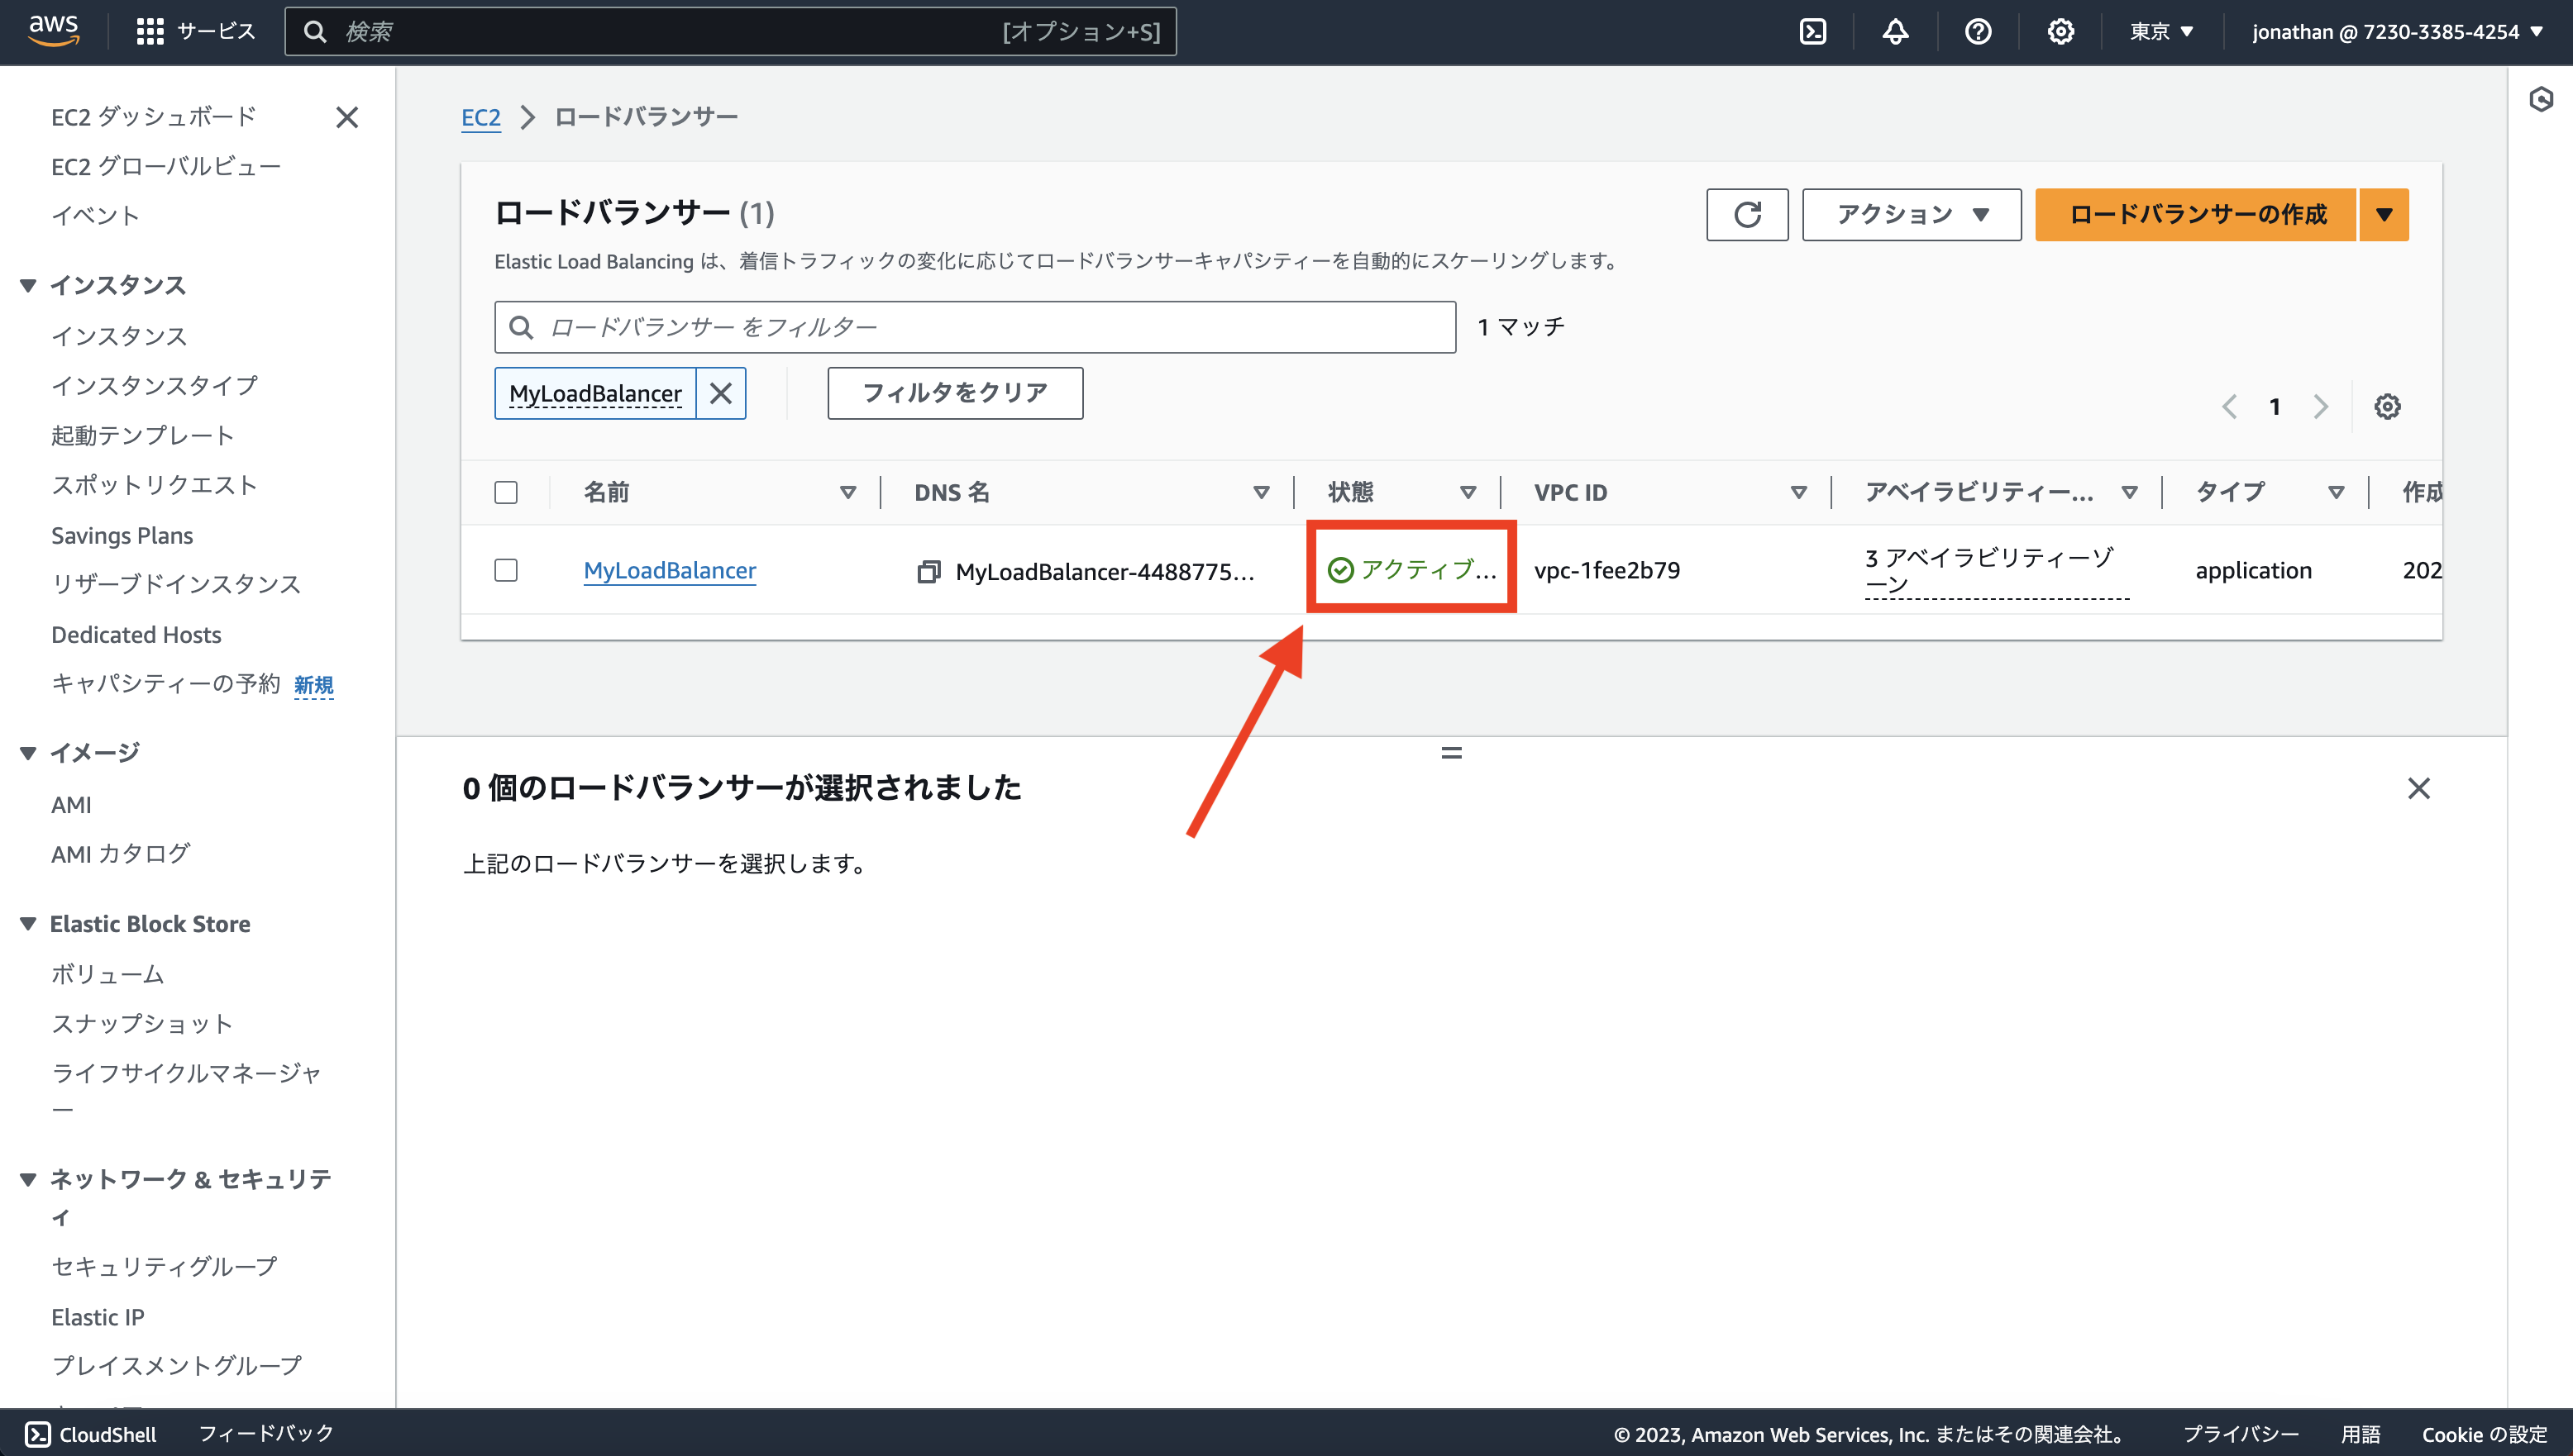Image resolution: width=2573 pixels, height=1456 pixels.
Task: Open Elastic IP from the sidebar
Action: click(97, 1316)
